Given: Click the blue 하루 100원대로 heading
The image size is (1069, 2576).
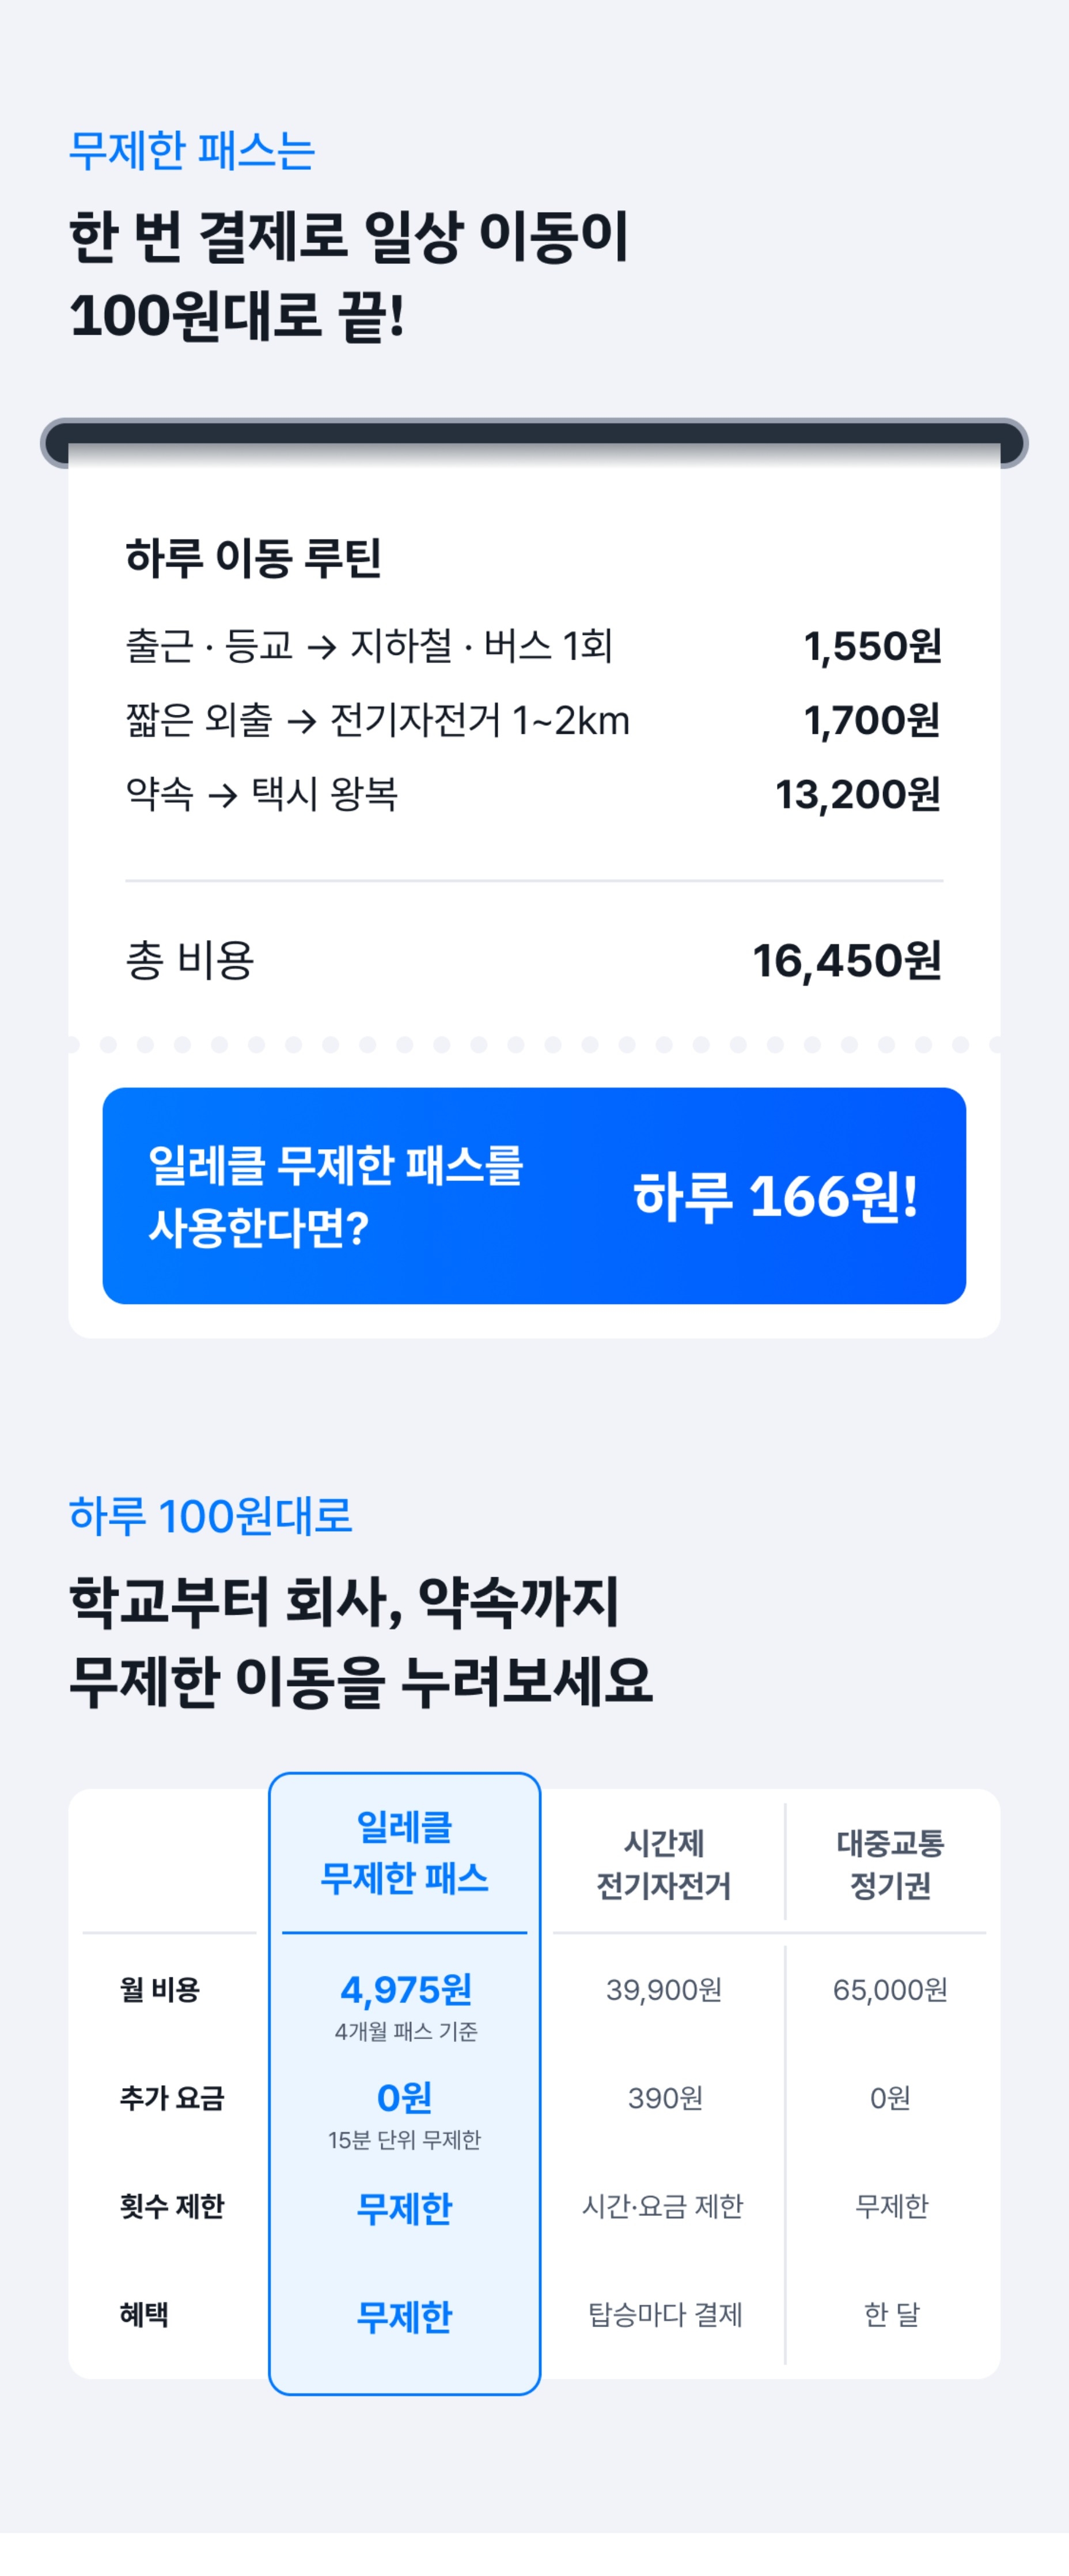Looking at the screenshot, I should [x=210, y=1515].
